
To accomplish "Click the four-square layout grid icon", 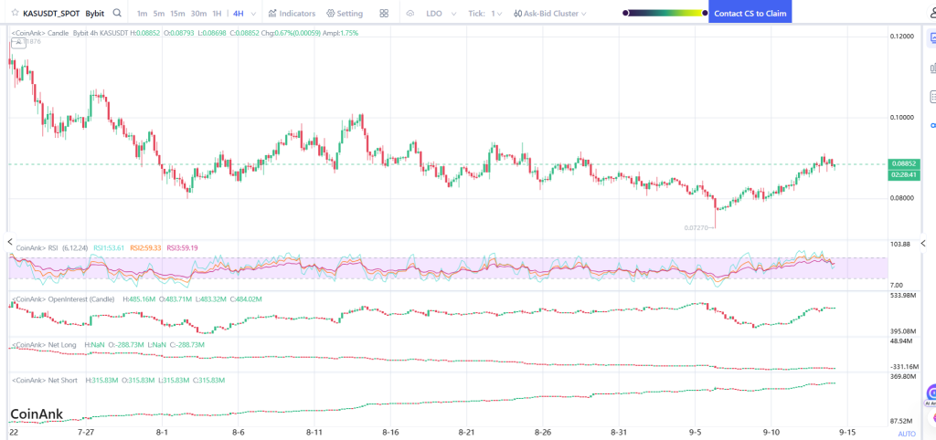I will [383, 14].
